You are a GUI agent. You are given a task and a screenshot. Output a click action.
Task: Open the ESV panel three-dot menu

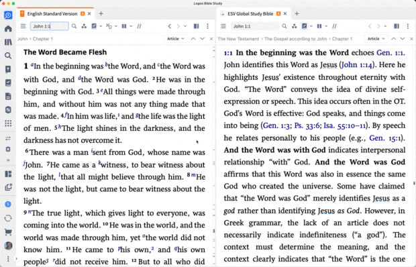tap(207, 26)
